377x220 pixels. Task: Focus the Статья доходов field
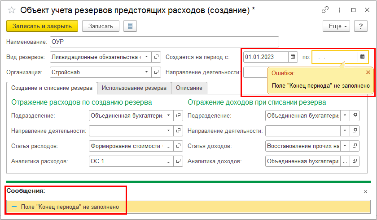point(303,146)
